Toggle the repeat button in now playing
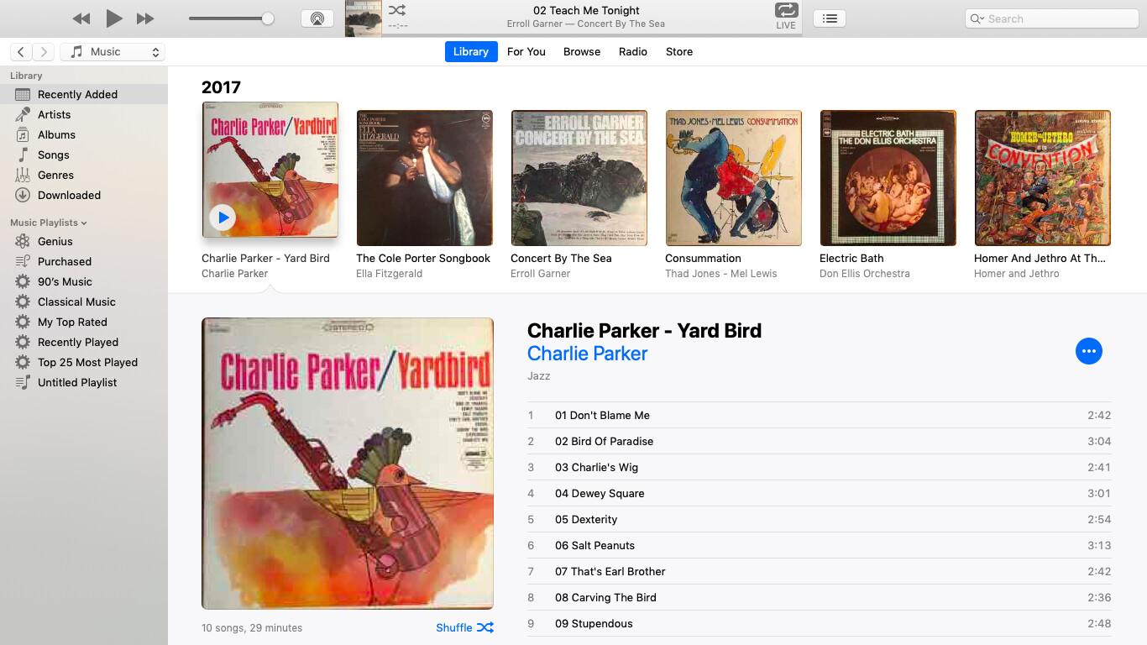1147x645 pixels. pyautogui.click(x=786, y=10)
